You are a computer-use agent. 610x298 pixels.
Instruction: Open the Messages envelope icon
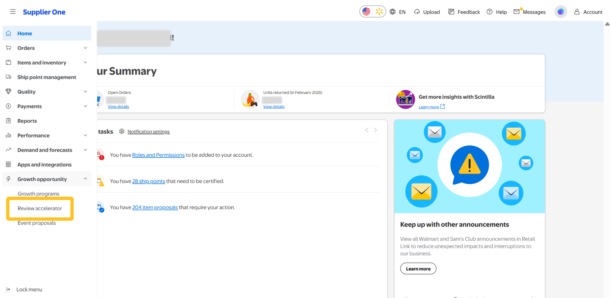(517, 12)
